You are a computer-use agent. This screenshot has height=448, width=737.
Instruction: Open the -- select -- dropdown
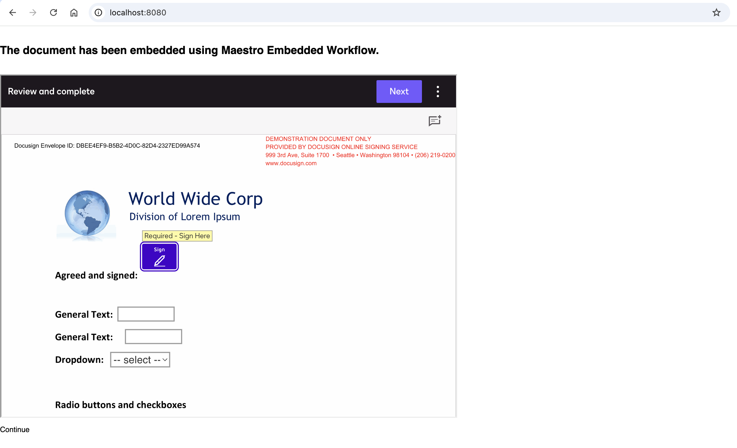[x=140, y=360]
